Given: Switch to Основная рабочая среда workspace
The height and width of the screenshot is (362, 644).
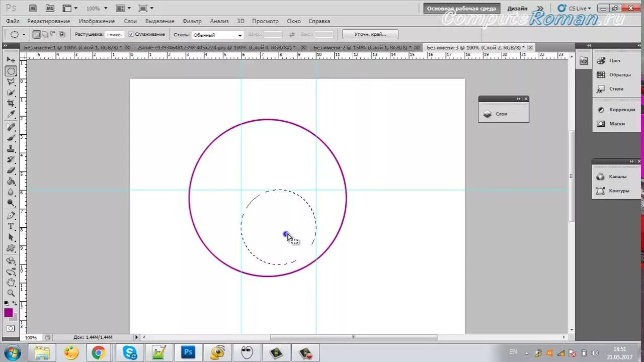Looking at the screenshot, I should [x=461, y=9].
